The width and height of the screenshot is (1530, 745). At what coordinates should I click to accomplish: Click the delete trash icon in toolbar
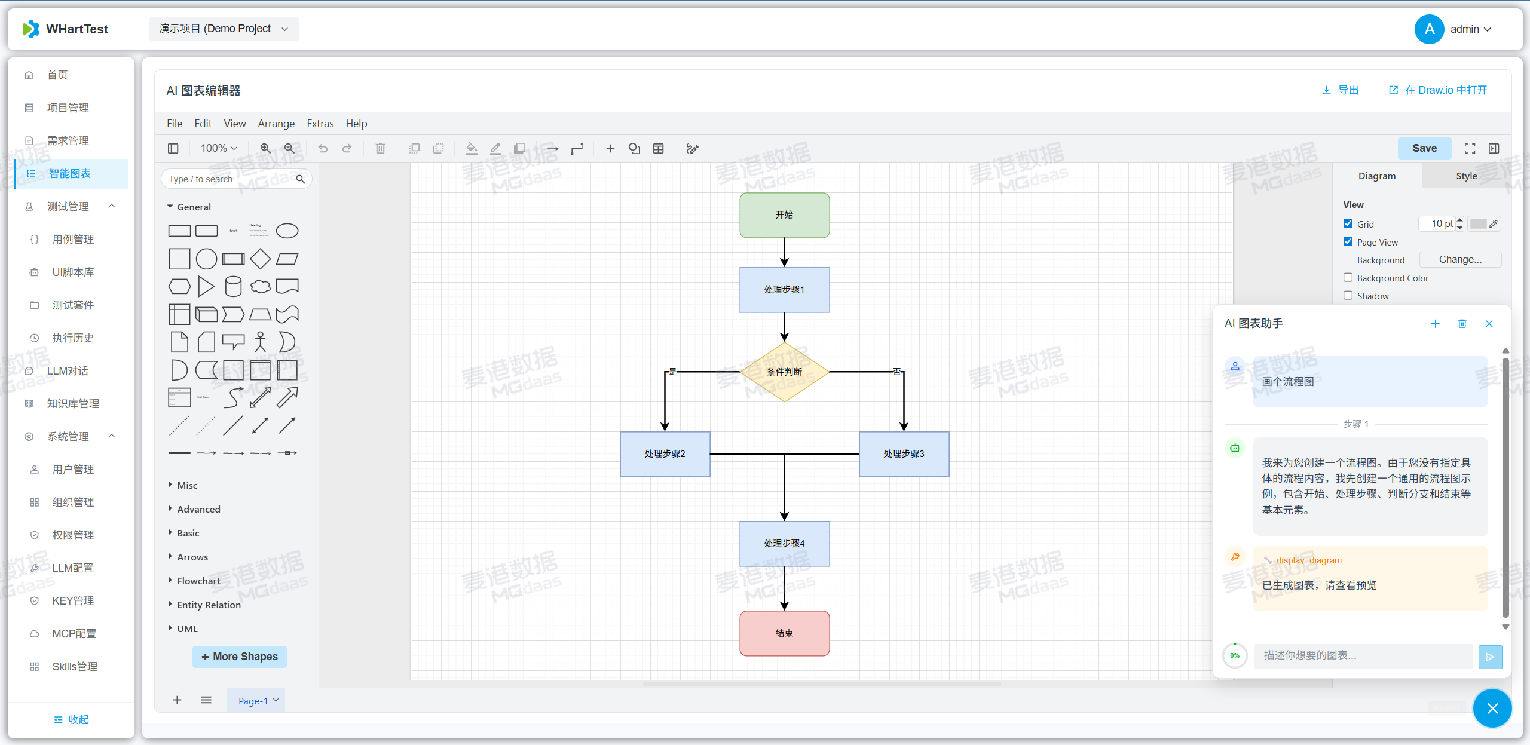coord(380,148)
